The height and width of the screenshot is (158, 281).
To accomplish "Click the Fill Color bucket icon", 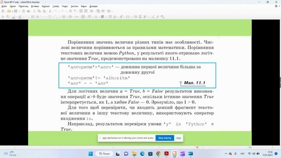I will click(x=20, y=17).
